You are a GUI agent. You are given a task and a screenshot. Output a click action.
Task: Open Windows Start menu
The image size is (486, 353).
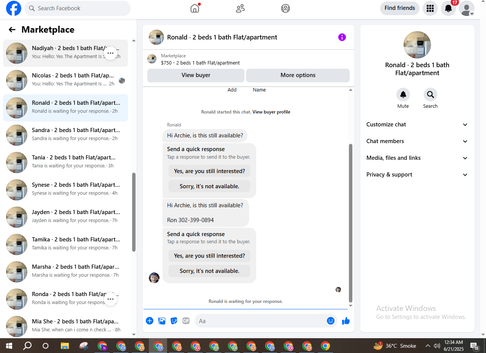pos(9,346)
